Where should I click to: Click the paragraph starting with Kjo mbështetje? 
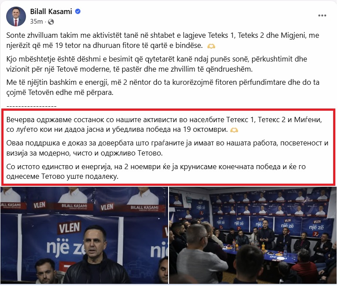[157, 64]
